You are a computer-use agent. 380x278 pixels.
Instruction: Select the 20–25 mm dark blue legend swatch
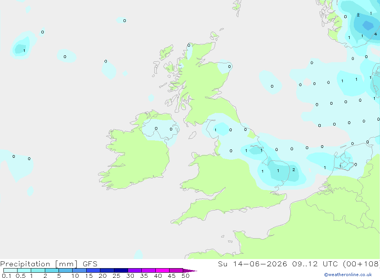[x=107, y=270]
